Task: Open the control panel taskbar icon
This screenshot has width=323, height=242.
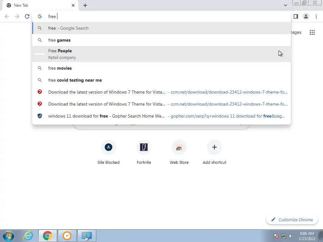Action: point(87,236)
